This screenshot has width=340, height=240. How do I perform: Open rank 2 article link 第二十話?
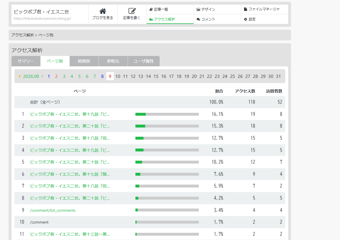[70, 126]
